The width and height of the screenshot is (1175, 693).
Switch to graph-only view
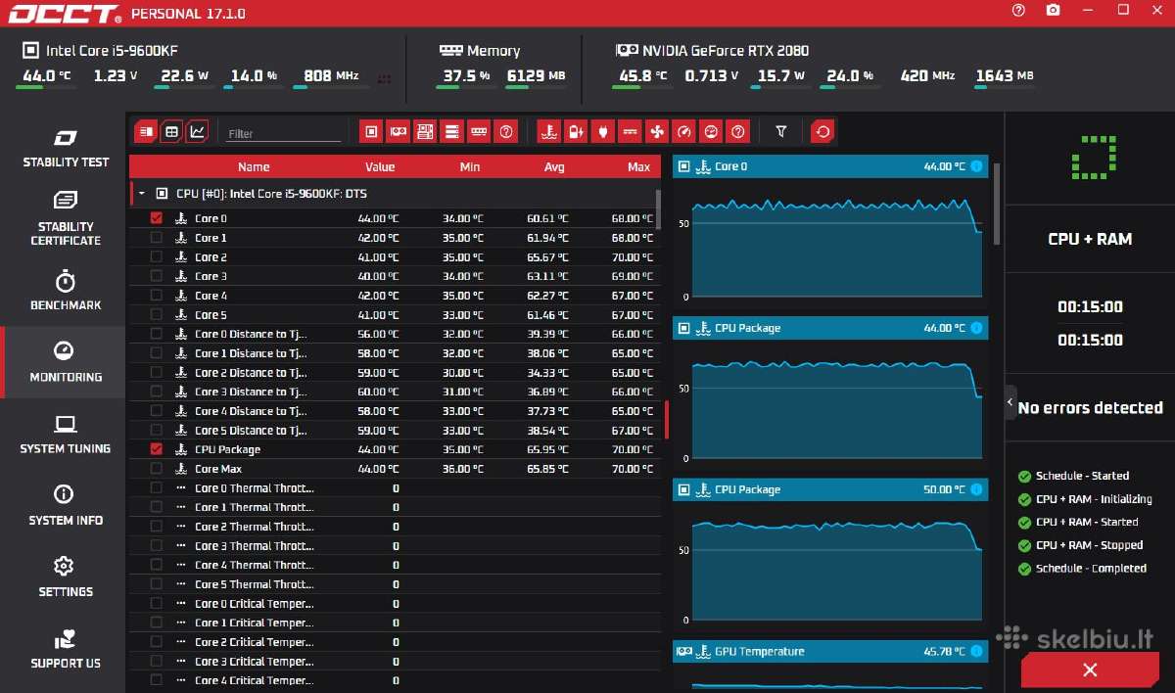point(198,131)
